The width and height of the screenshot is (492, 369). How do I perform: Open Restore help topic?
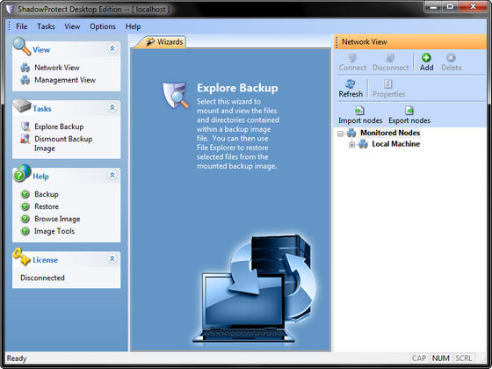47,206
